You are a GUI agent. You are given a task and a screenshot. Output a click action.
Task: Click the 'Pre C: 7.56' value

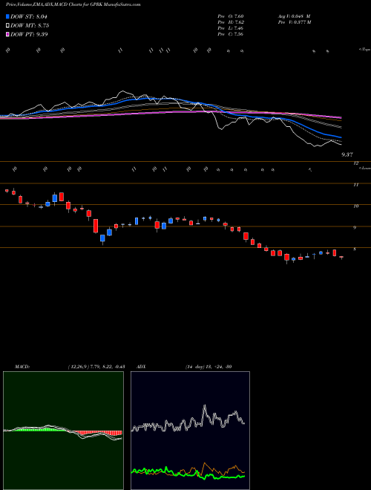231,34
